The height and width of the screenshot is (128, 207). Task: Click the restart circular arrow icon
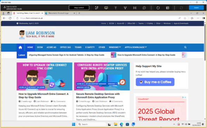click(158, 8)
